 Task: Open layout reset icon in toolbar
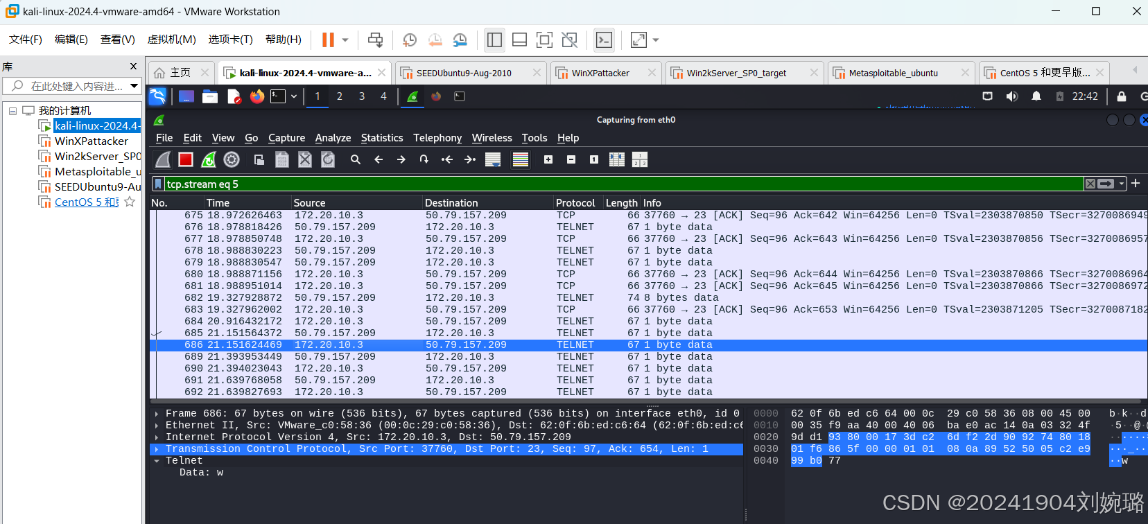pos(640,160)
